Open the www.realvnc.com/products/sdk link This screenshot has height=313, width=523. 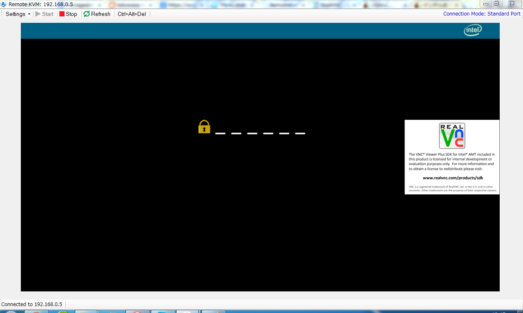coord(453,178)
